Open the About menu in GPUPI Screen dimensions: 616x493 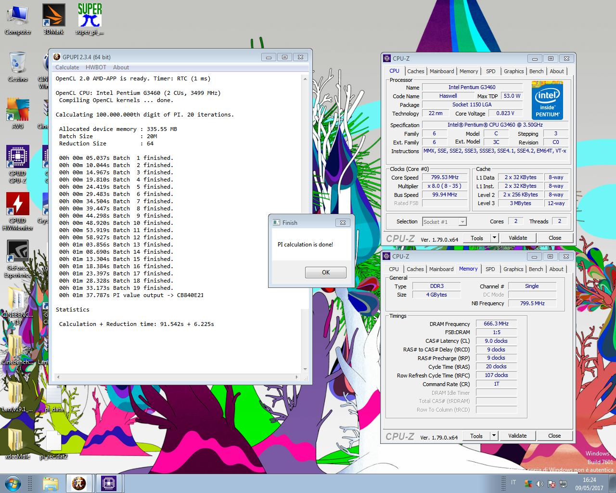click(x=121, y=67)
